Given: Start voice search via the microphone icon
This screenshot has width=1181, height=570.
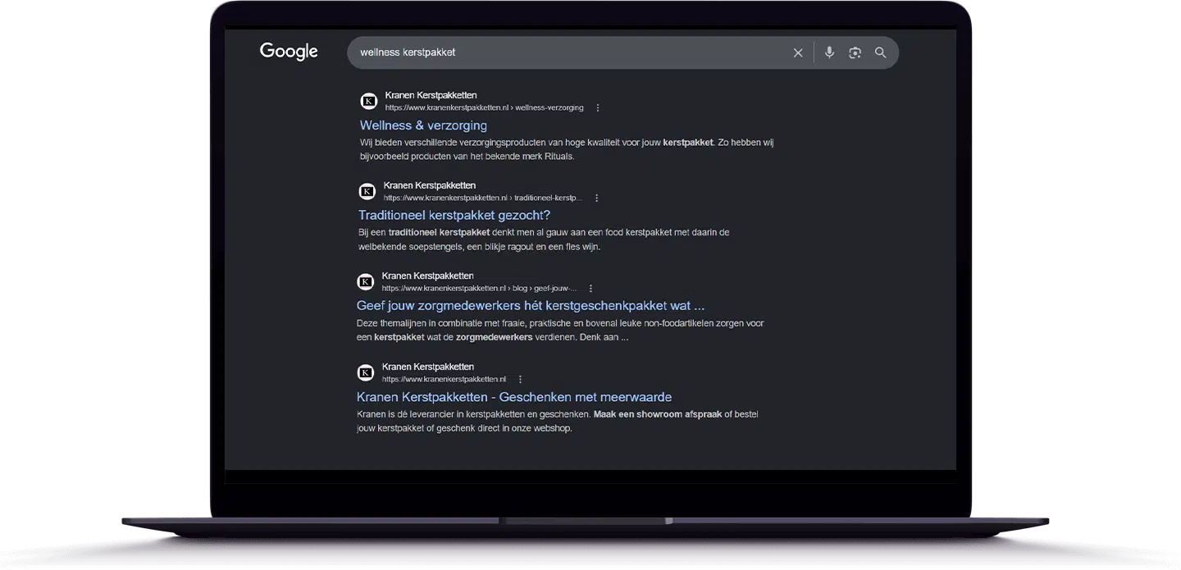Looking at the screenshot, I should pos(829,52).
